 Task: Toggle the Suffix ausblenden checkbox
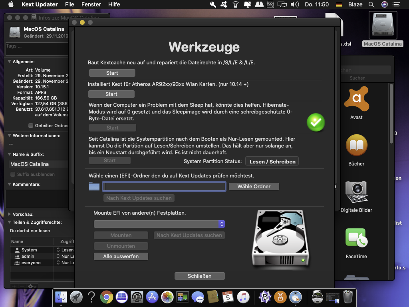tap(12, 174)
